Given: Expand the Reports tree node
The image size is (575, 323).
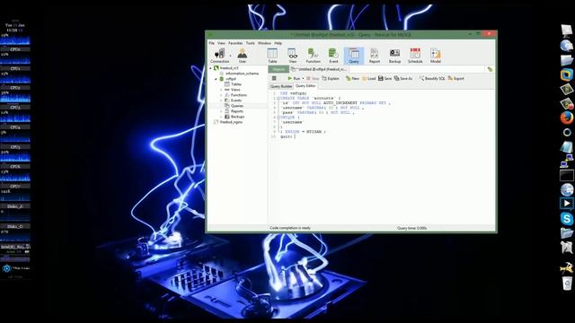Looking at the screenshot, I should pos(221,111).
